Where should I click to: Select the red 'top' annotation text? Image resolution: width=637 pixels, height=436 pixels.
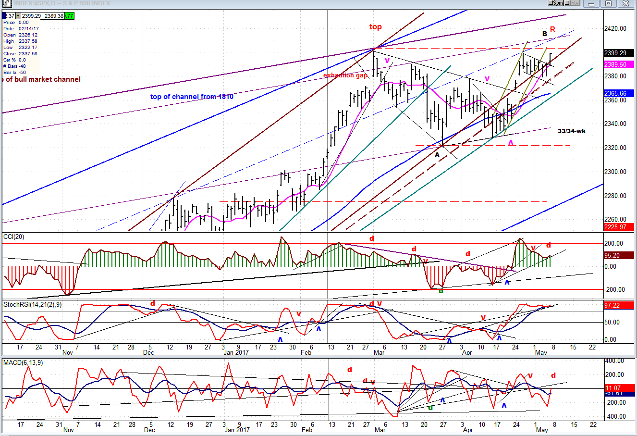pyautogui.click(x=375, y=27)
